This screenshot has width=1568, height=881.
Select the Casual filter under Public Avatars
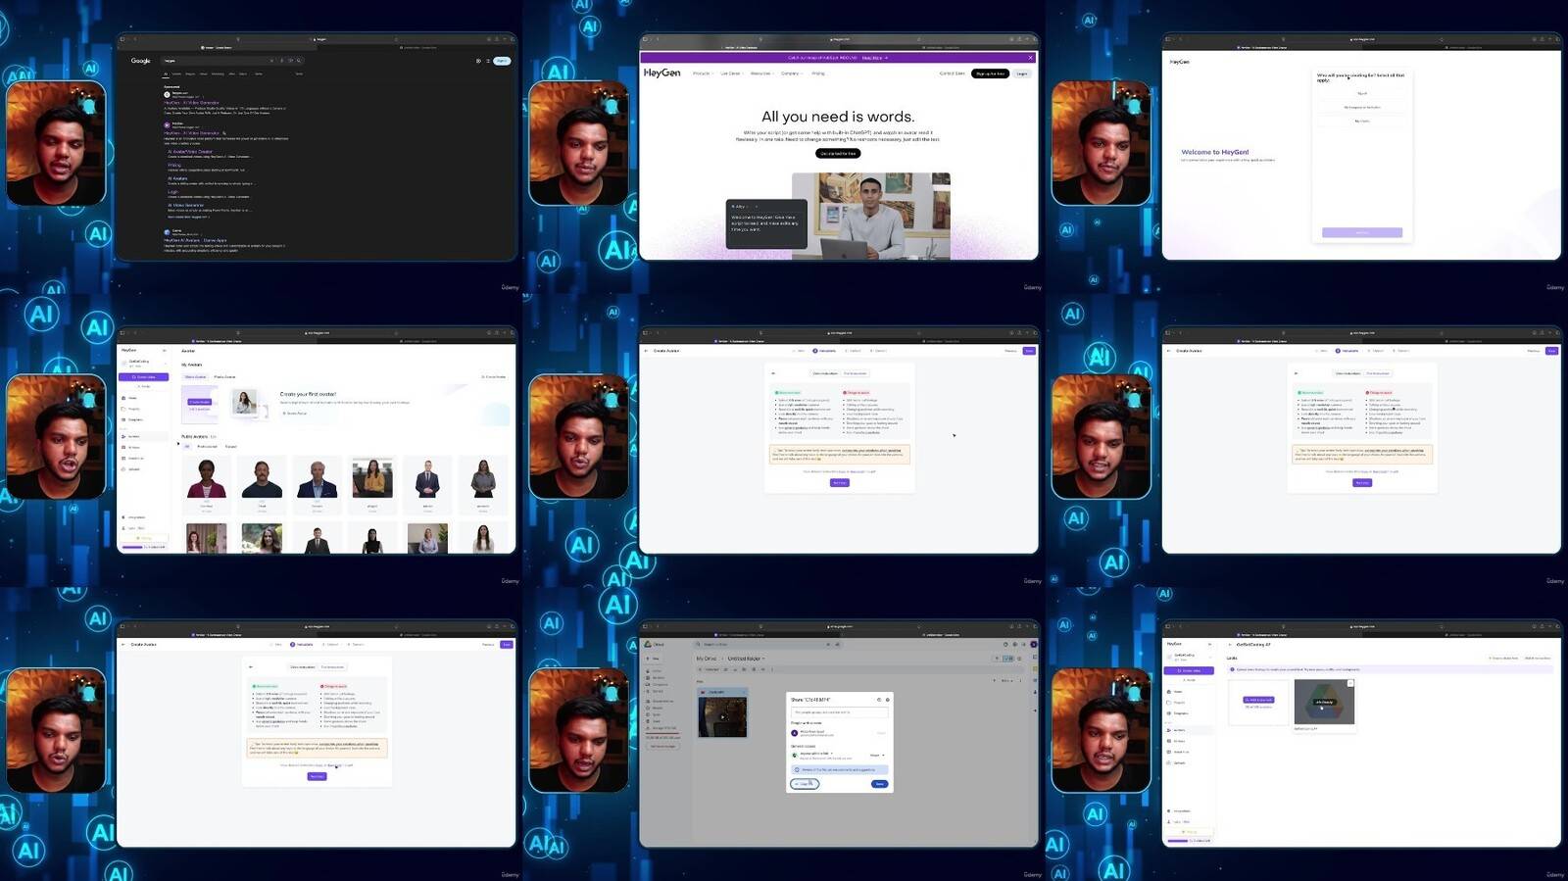point(230,446)
